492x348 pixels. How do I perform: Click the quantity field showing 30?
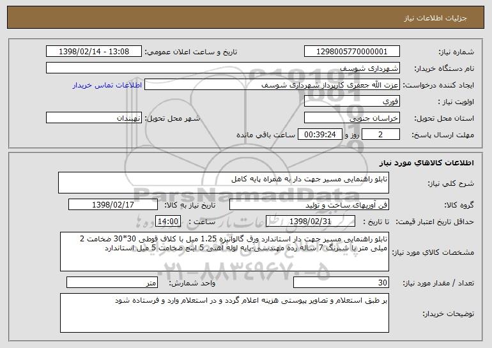(x=341, y=282)
